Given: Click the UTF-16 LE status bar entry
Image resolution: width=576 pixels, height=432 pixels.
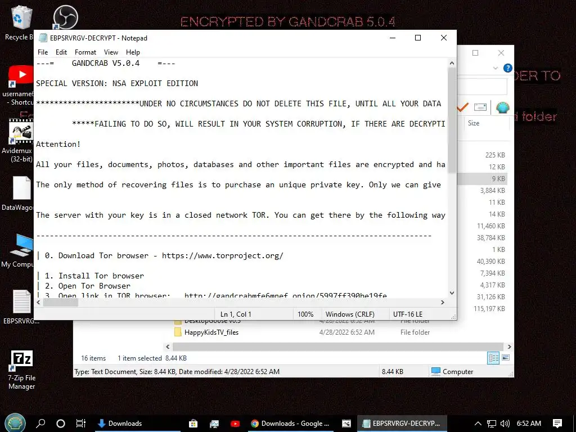Looking at the screenshot, I should pyautogui.click(x=408, y=314).
